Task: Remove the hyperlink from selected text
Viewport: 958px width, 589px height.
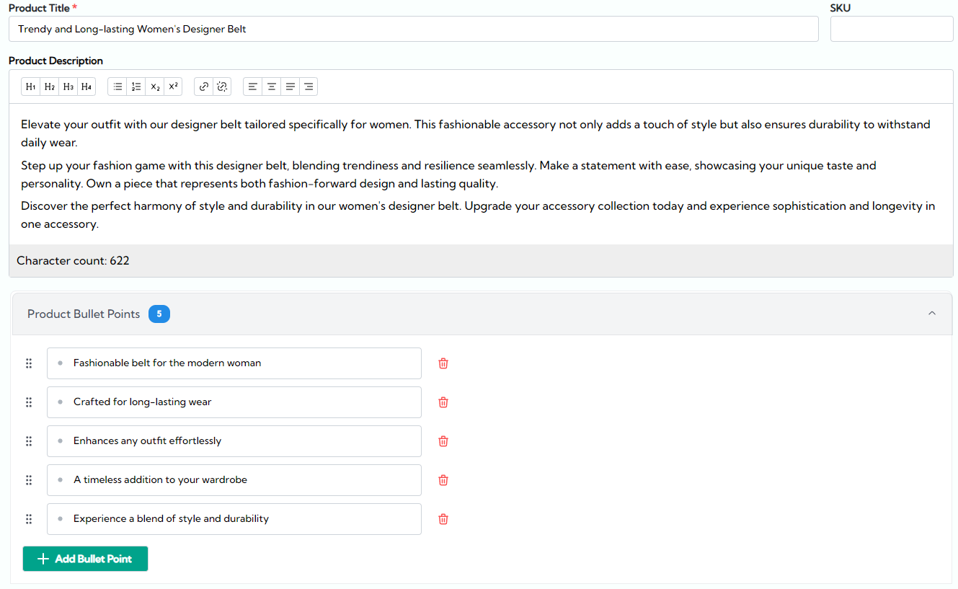Action: (x=221, y=86)
